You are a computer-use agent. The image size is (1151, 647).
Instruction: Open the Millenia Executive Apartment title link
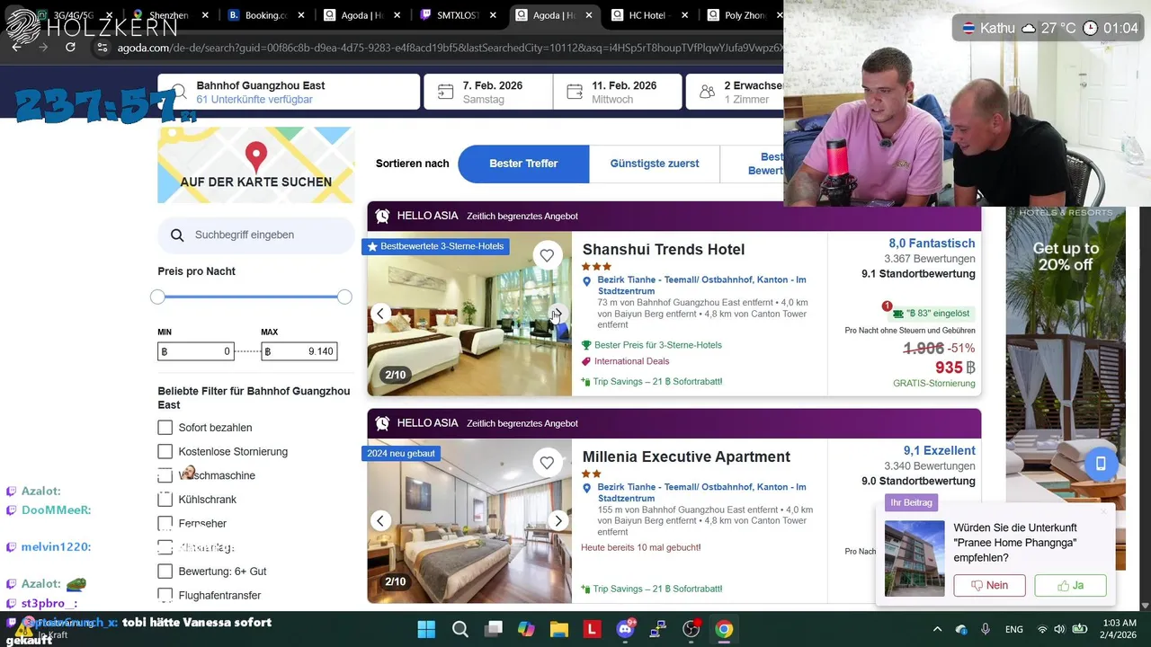click(x=686, y=456)
